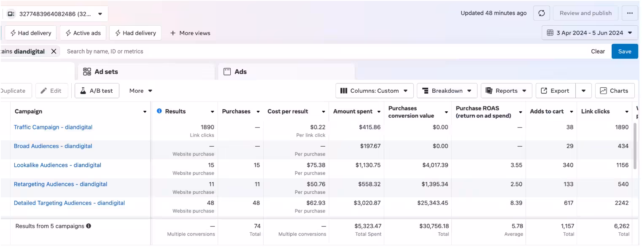The image size is (642, 247).
Task: Add More views
Action: (x=190, y=33)
